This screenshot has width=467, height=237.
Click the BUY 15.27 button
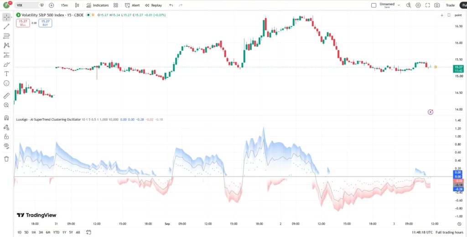pyautogui.click(x=45, y=23)
